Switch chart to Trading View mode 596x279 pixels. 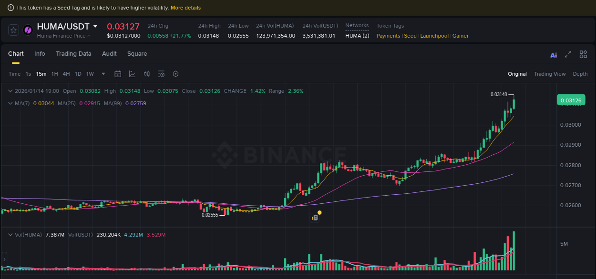coord(550,74)
